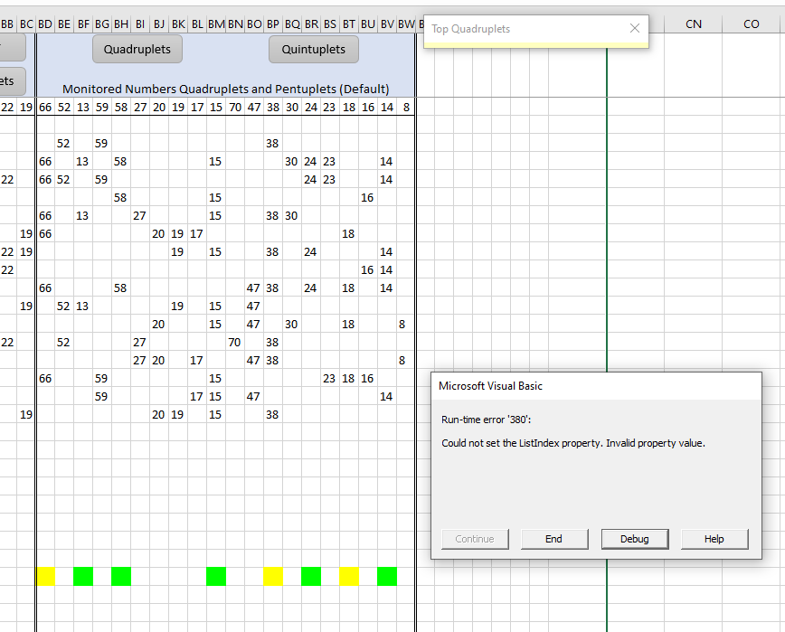
Task: Click the partially visible button ending in 'ets'
Action: [x=12, y=80]
